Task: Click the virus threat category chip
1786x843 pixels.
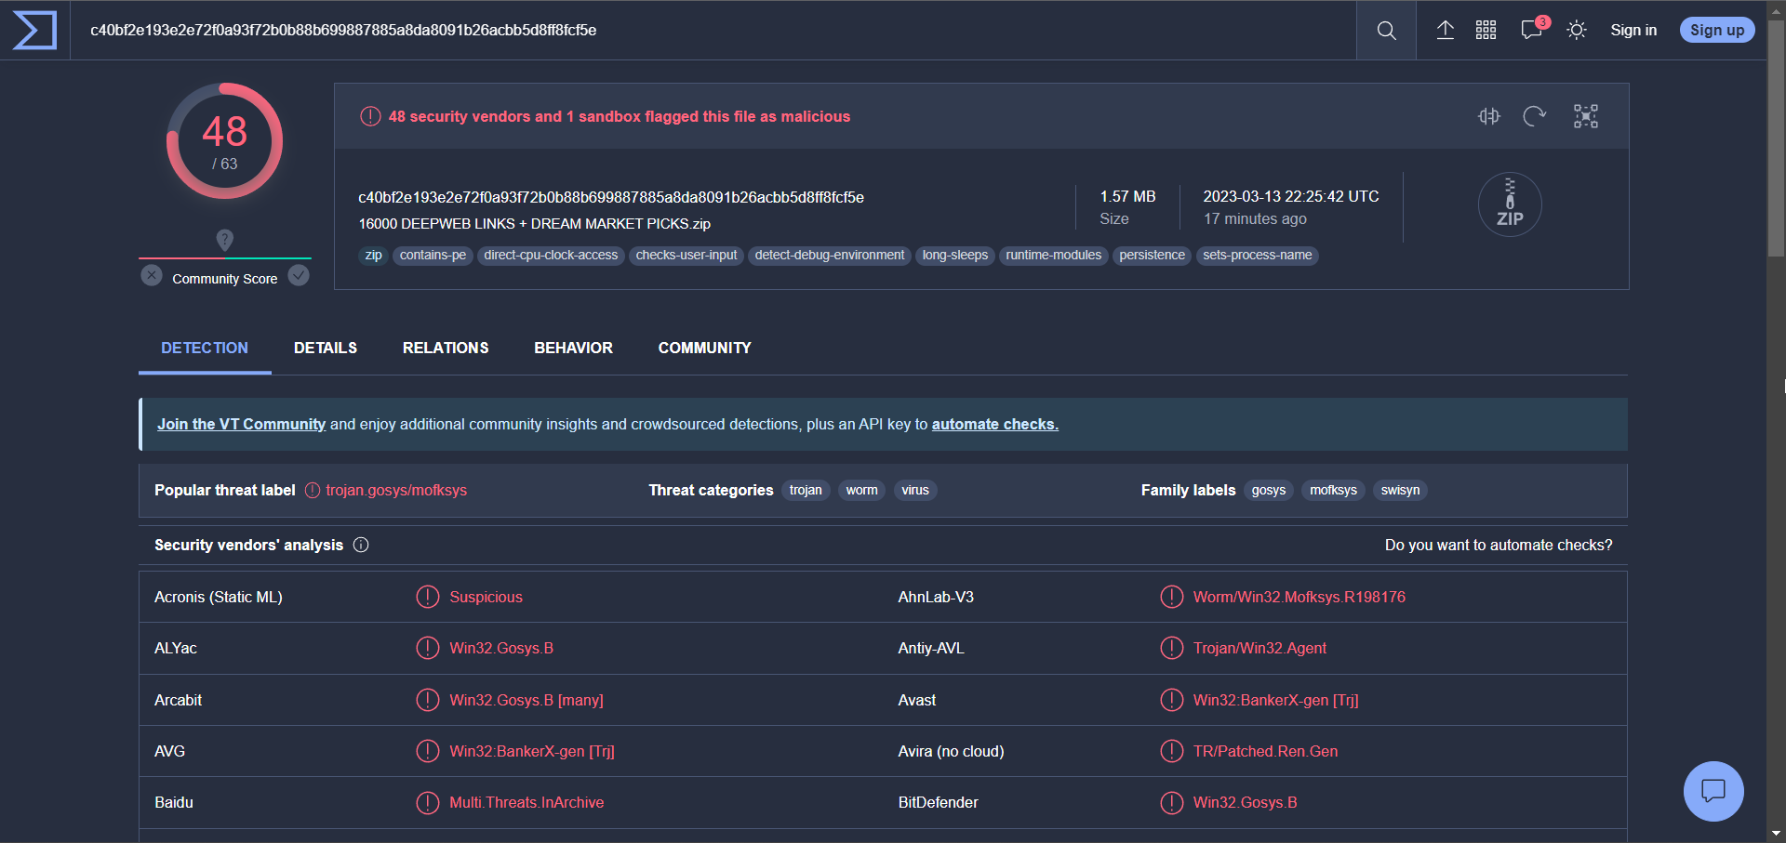Action: (915, 490)
